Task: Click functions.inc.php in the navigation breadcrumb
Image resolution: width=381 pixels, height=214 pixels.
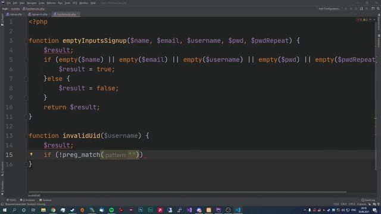Action: point(33,9)
